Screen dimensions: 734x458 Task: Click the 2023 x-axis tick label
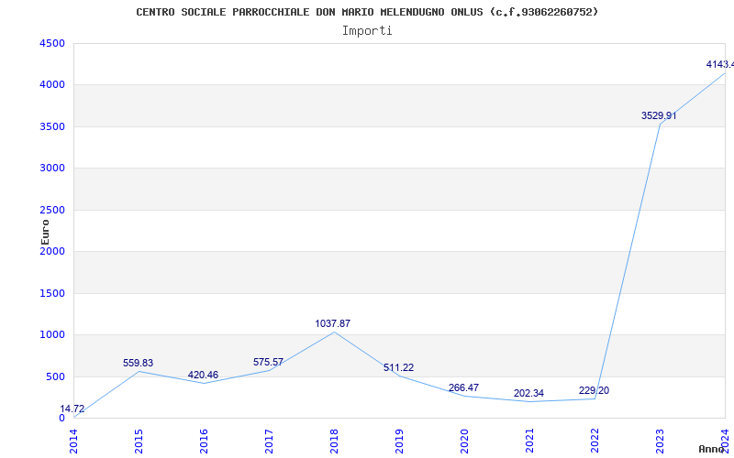659,442
